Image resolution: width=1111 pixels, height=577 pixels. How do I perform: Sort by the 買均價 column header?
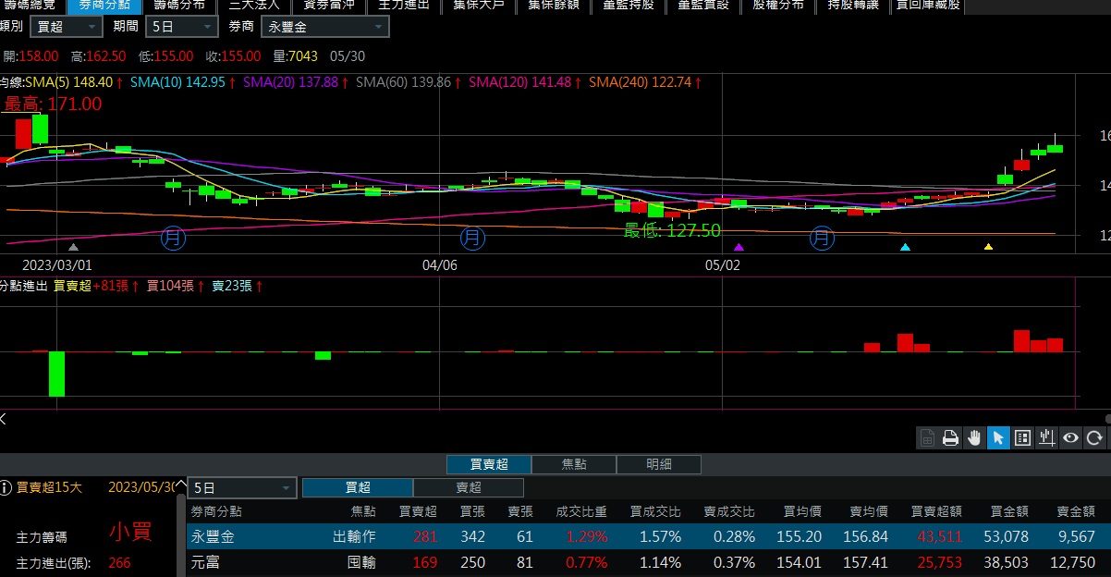(x=802, y=511)
